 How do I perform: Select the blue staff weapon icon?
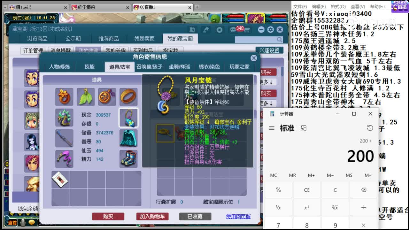(64, 138)
